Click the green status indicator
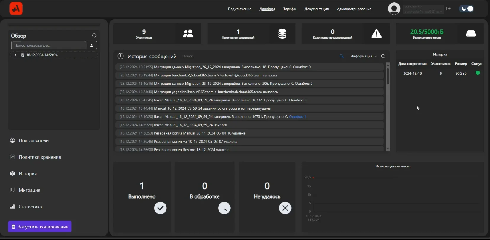490x240 pixels. [478, 73]
